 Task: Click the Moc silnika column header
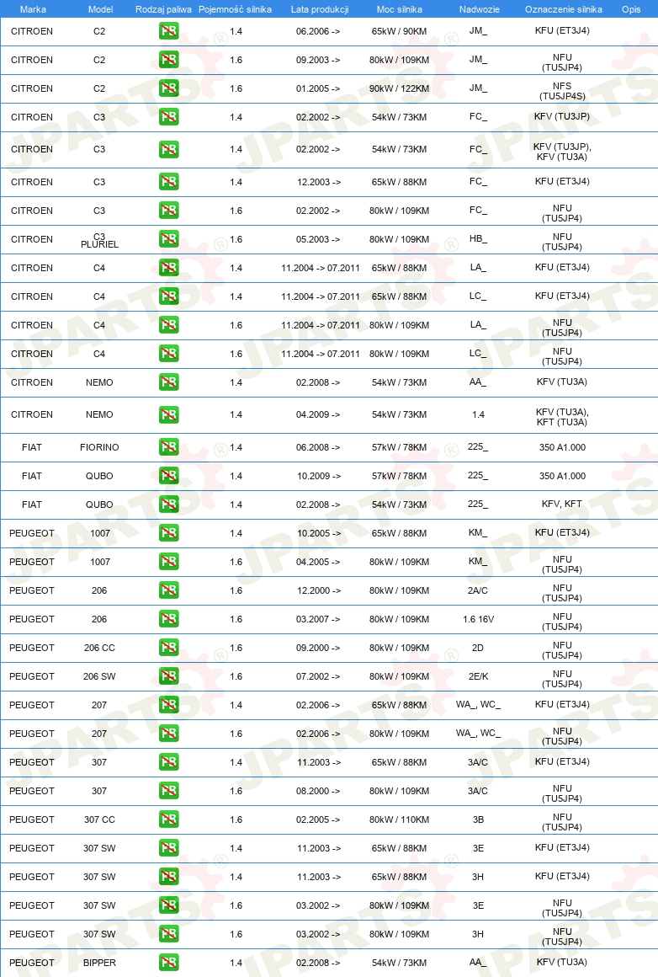399,9
